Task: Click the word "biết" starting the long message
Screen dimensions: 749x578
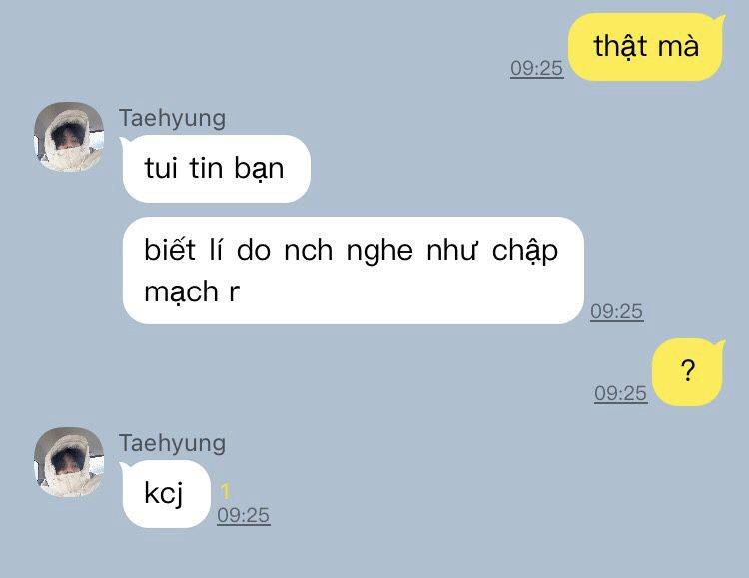Action: [x=170, y=249]
